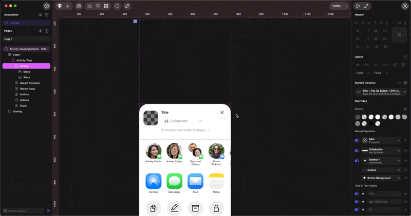Click the frame with crosshatch toolbar icon
This screenshot has width=411, height=216.
point(106,6)
